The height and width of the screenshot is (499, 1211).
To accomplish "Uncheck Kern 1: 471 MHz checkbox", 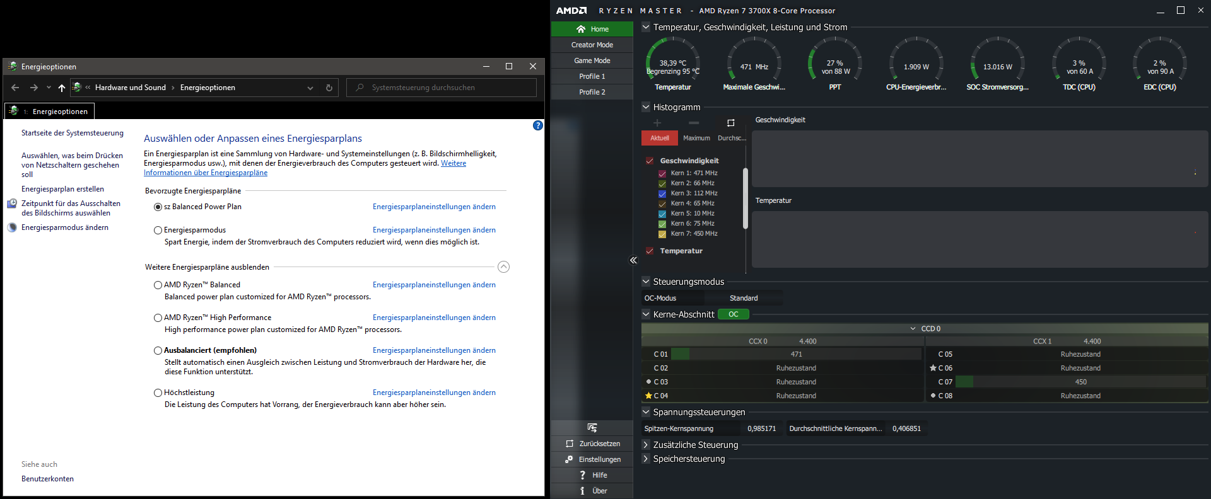I will pos(662,173).
